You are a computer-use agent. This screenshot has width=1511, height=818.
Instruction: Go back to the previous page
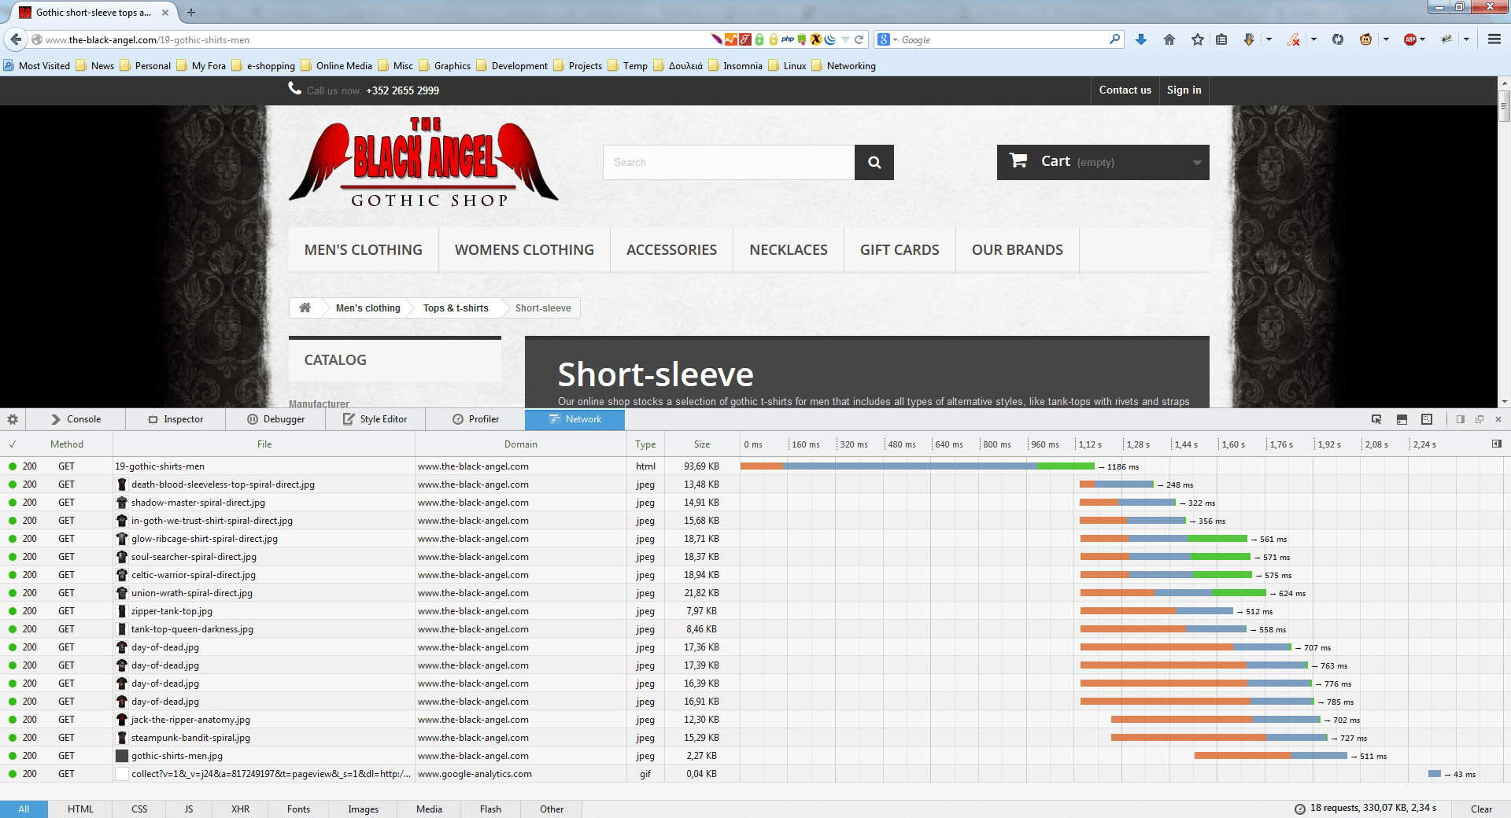pyautogui.click(x=16, y=39)
